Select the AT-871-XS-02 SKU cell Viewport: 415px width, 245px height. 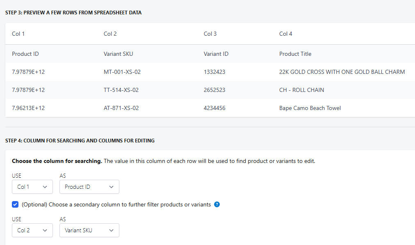click(x=121, y=108)
